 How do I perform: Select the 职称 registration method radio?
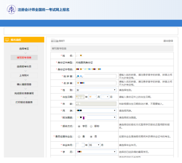point(91,126)
